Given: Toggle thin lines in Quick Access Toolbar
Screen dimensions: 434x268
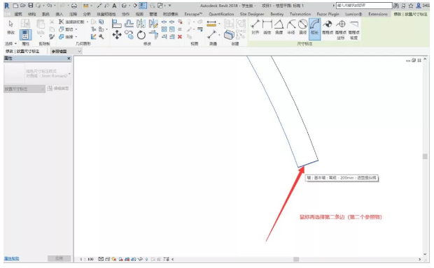Looking at the screenshot, I should pyautogui.click(x=143, y=6).
